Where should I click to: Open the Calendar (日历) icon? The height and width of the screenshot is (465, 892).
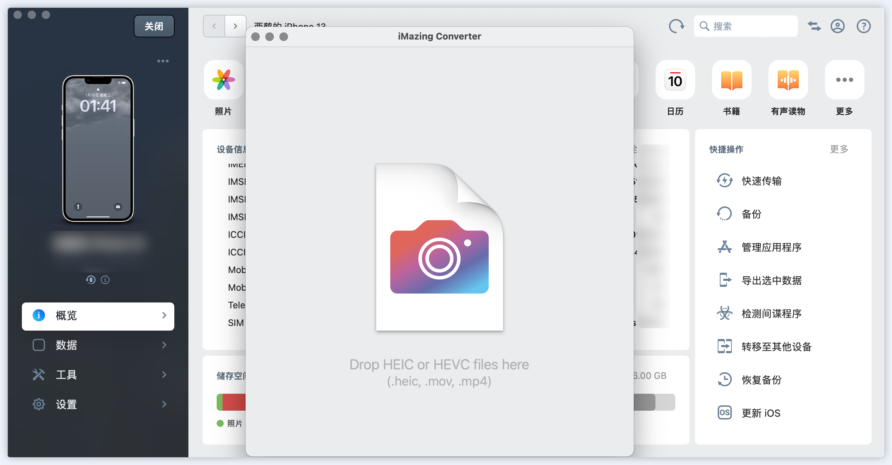675,80
